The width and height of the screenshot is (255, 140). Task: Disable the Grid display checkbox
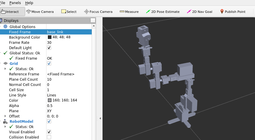point(49,63)
